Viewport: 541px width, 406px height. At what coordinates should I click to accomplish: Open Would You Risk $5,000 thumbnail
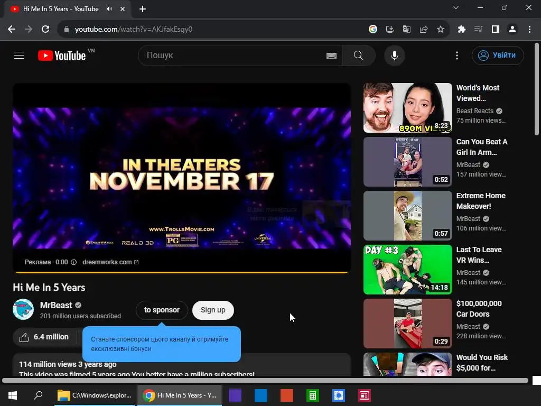tap(408, 364)
